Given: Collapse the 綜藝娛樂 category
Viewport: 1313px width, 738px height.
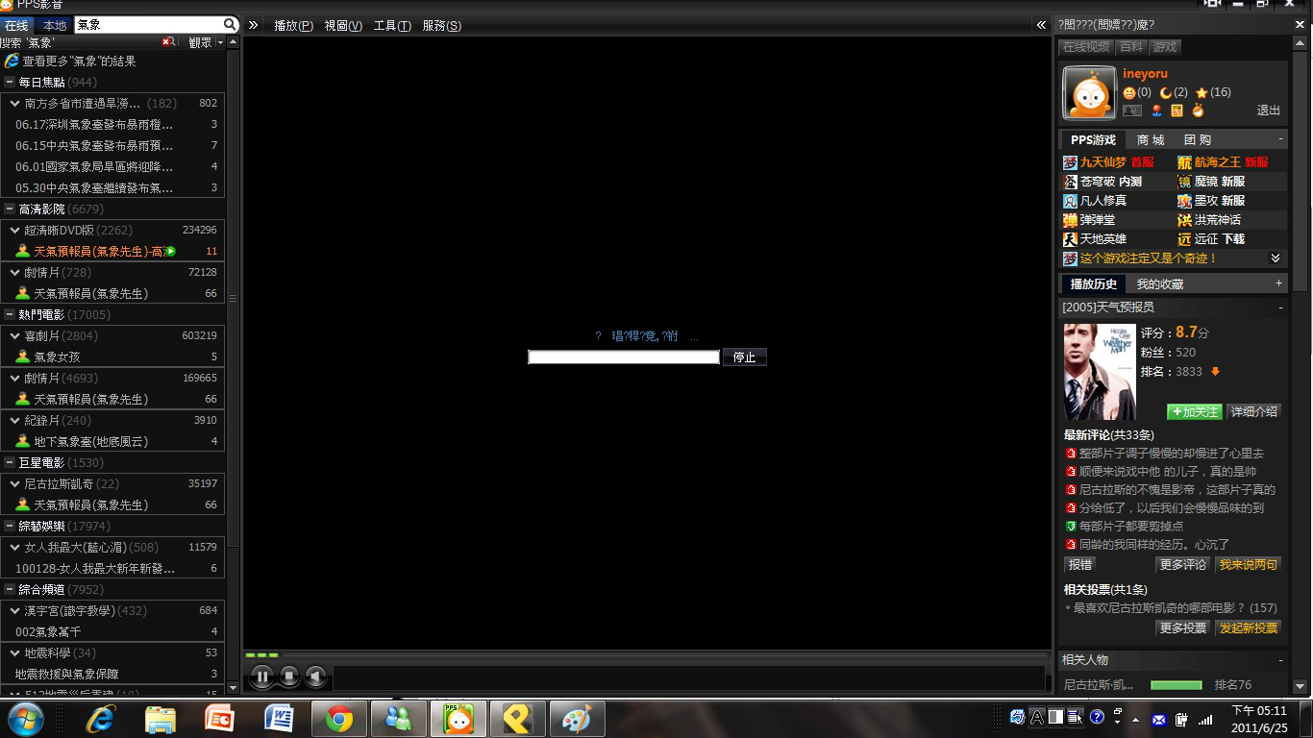Looking at the screenshot, I should click(x=10, y=527).
